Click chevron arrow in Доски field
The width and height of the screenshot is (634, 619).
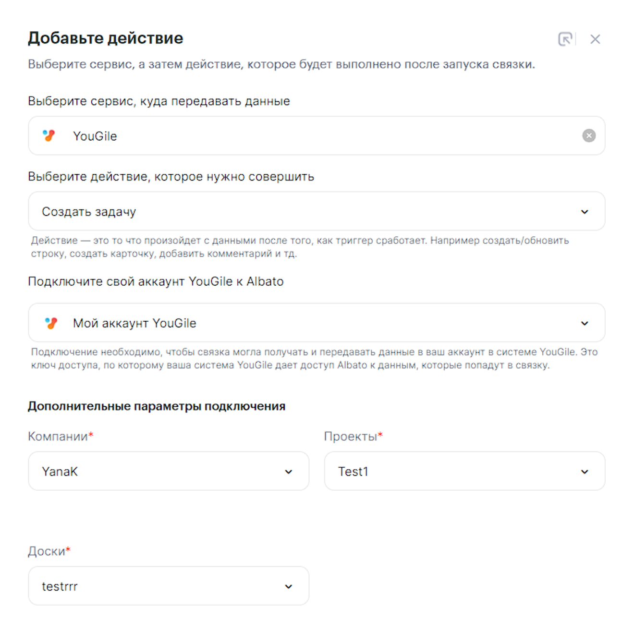click(288, 586)
